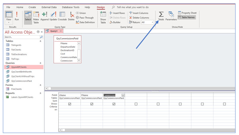239x135 pixels.
Task: Choose the Make Table query type
Action: 36,17
